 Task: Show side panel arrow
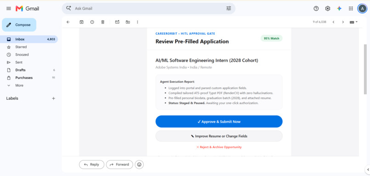click(x=368, y=170)
